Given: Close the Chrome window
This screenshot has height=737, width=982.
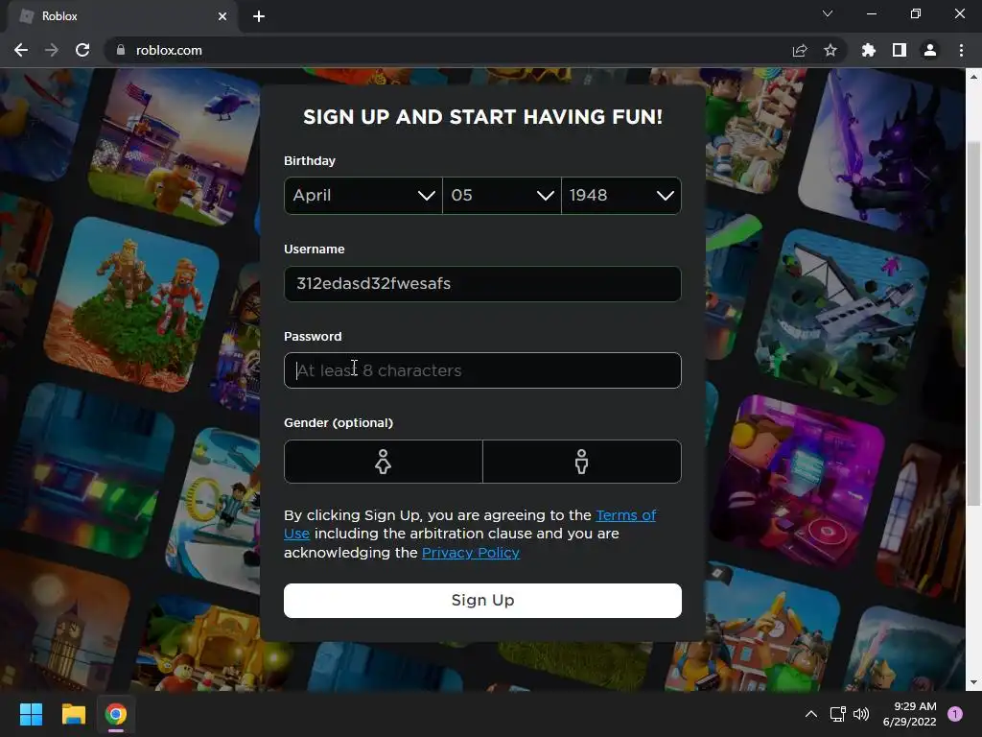Looking at the screenshot, I should click(x=959, y=13).
